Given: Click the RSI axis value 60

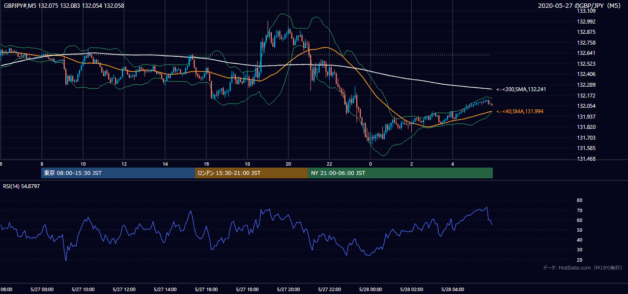Looking at the screenshot, I should coord(579,220).
